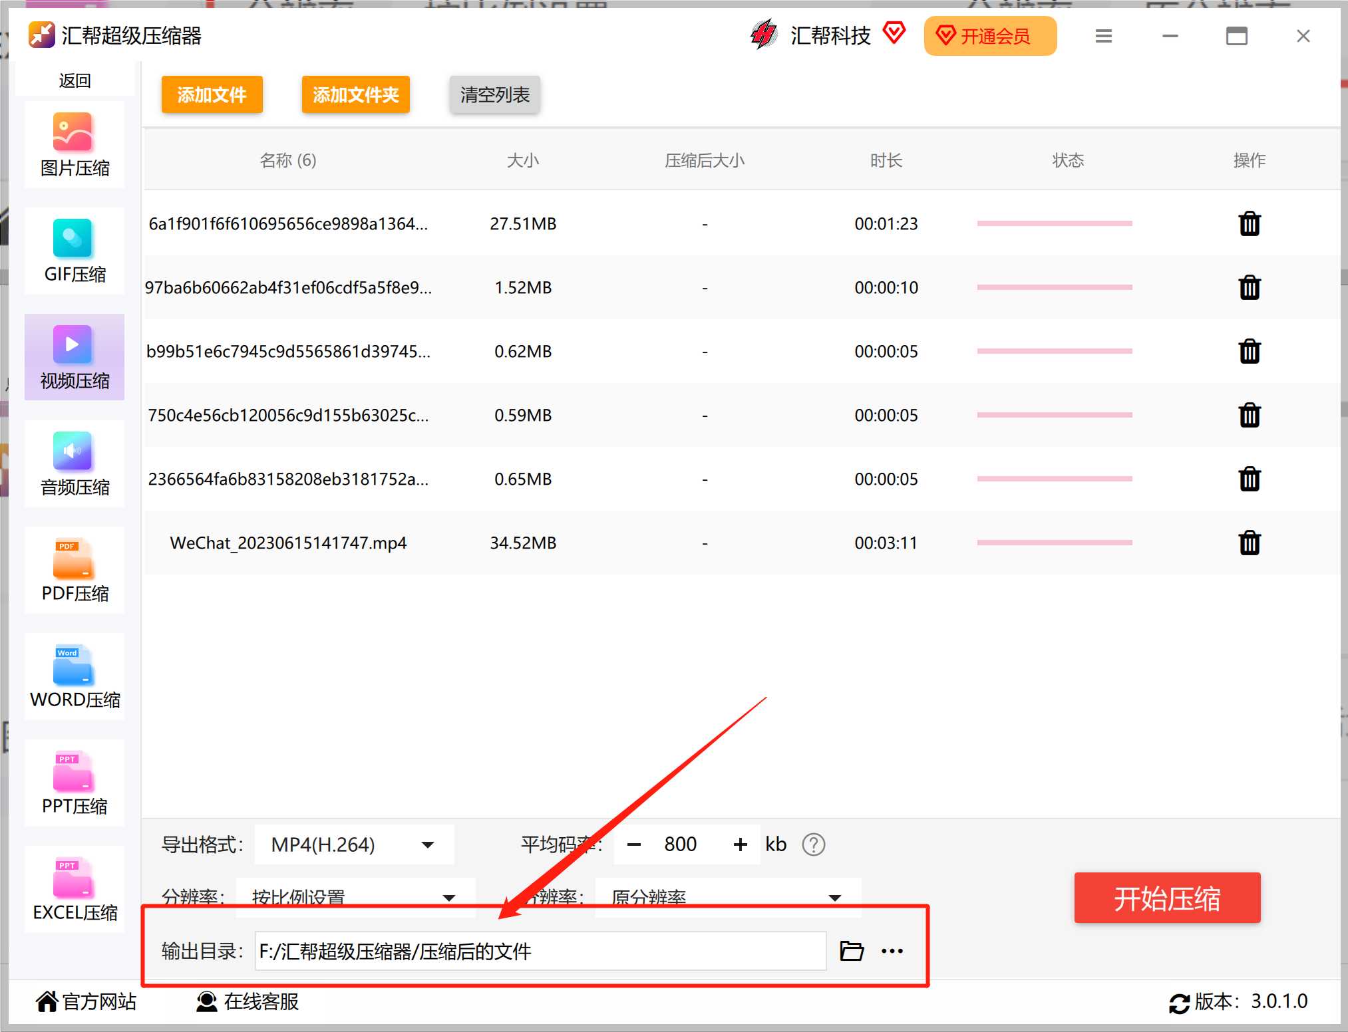1348x1032 pixels.
Task: Click 开通会员 membership button
Action: [x=990, y=36]
